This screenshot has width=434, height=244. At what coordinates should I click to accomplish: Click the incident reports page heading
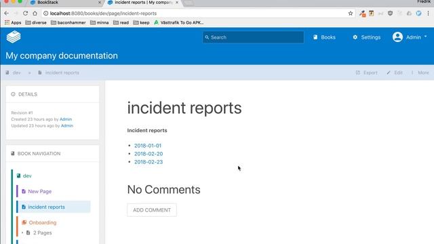[x=184, y=108]
